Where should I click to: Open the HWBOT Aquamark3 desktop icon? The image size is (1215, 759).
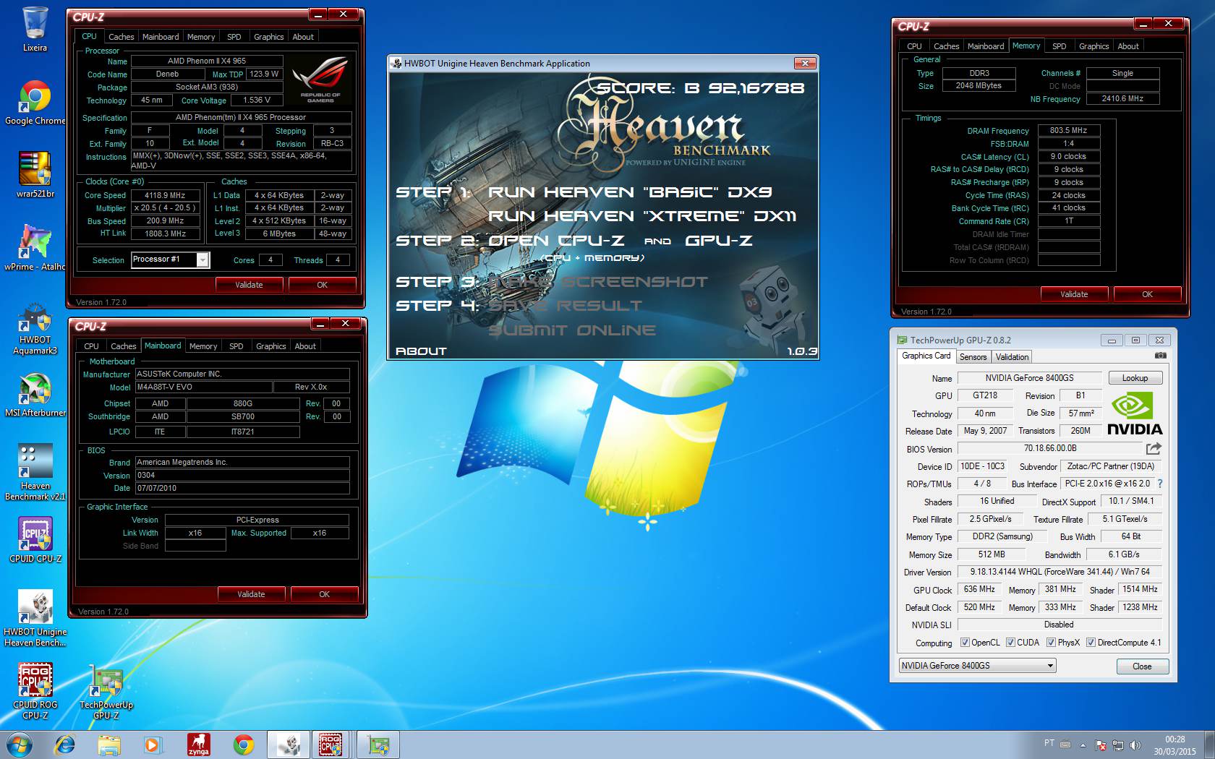pyautogui.click(x=35, y=330)
